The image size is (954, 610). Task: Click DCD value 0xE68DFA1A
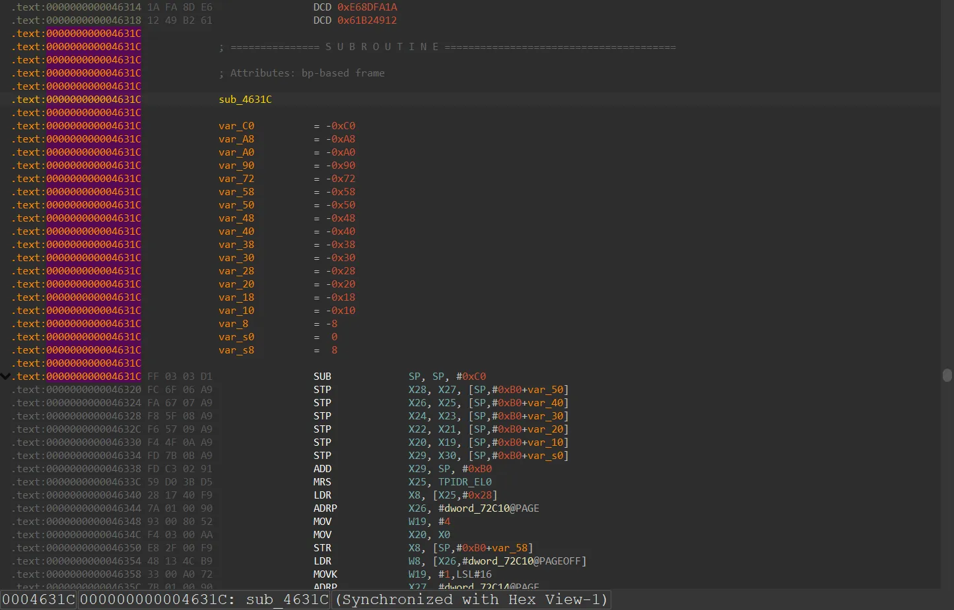tap(367, 7)
